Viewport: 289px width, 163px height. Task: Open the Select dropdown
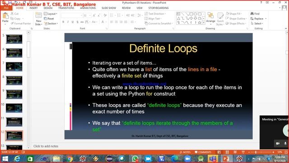click(256, 24)
